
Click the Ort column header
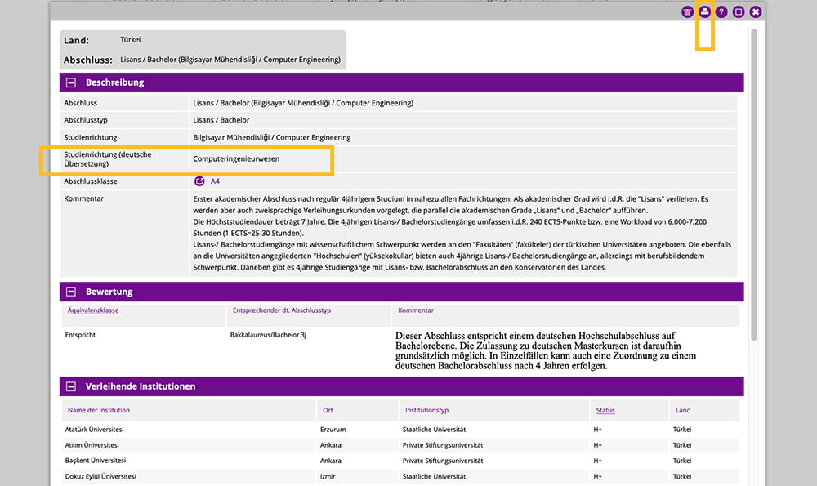[328, 410]
